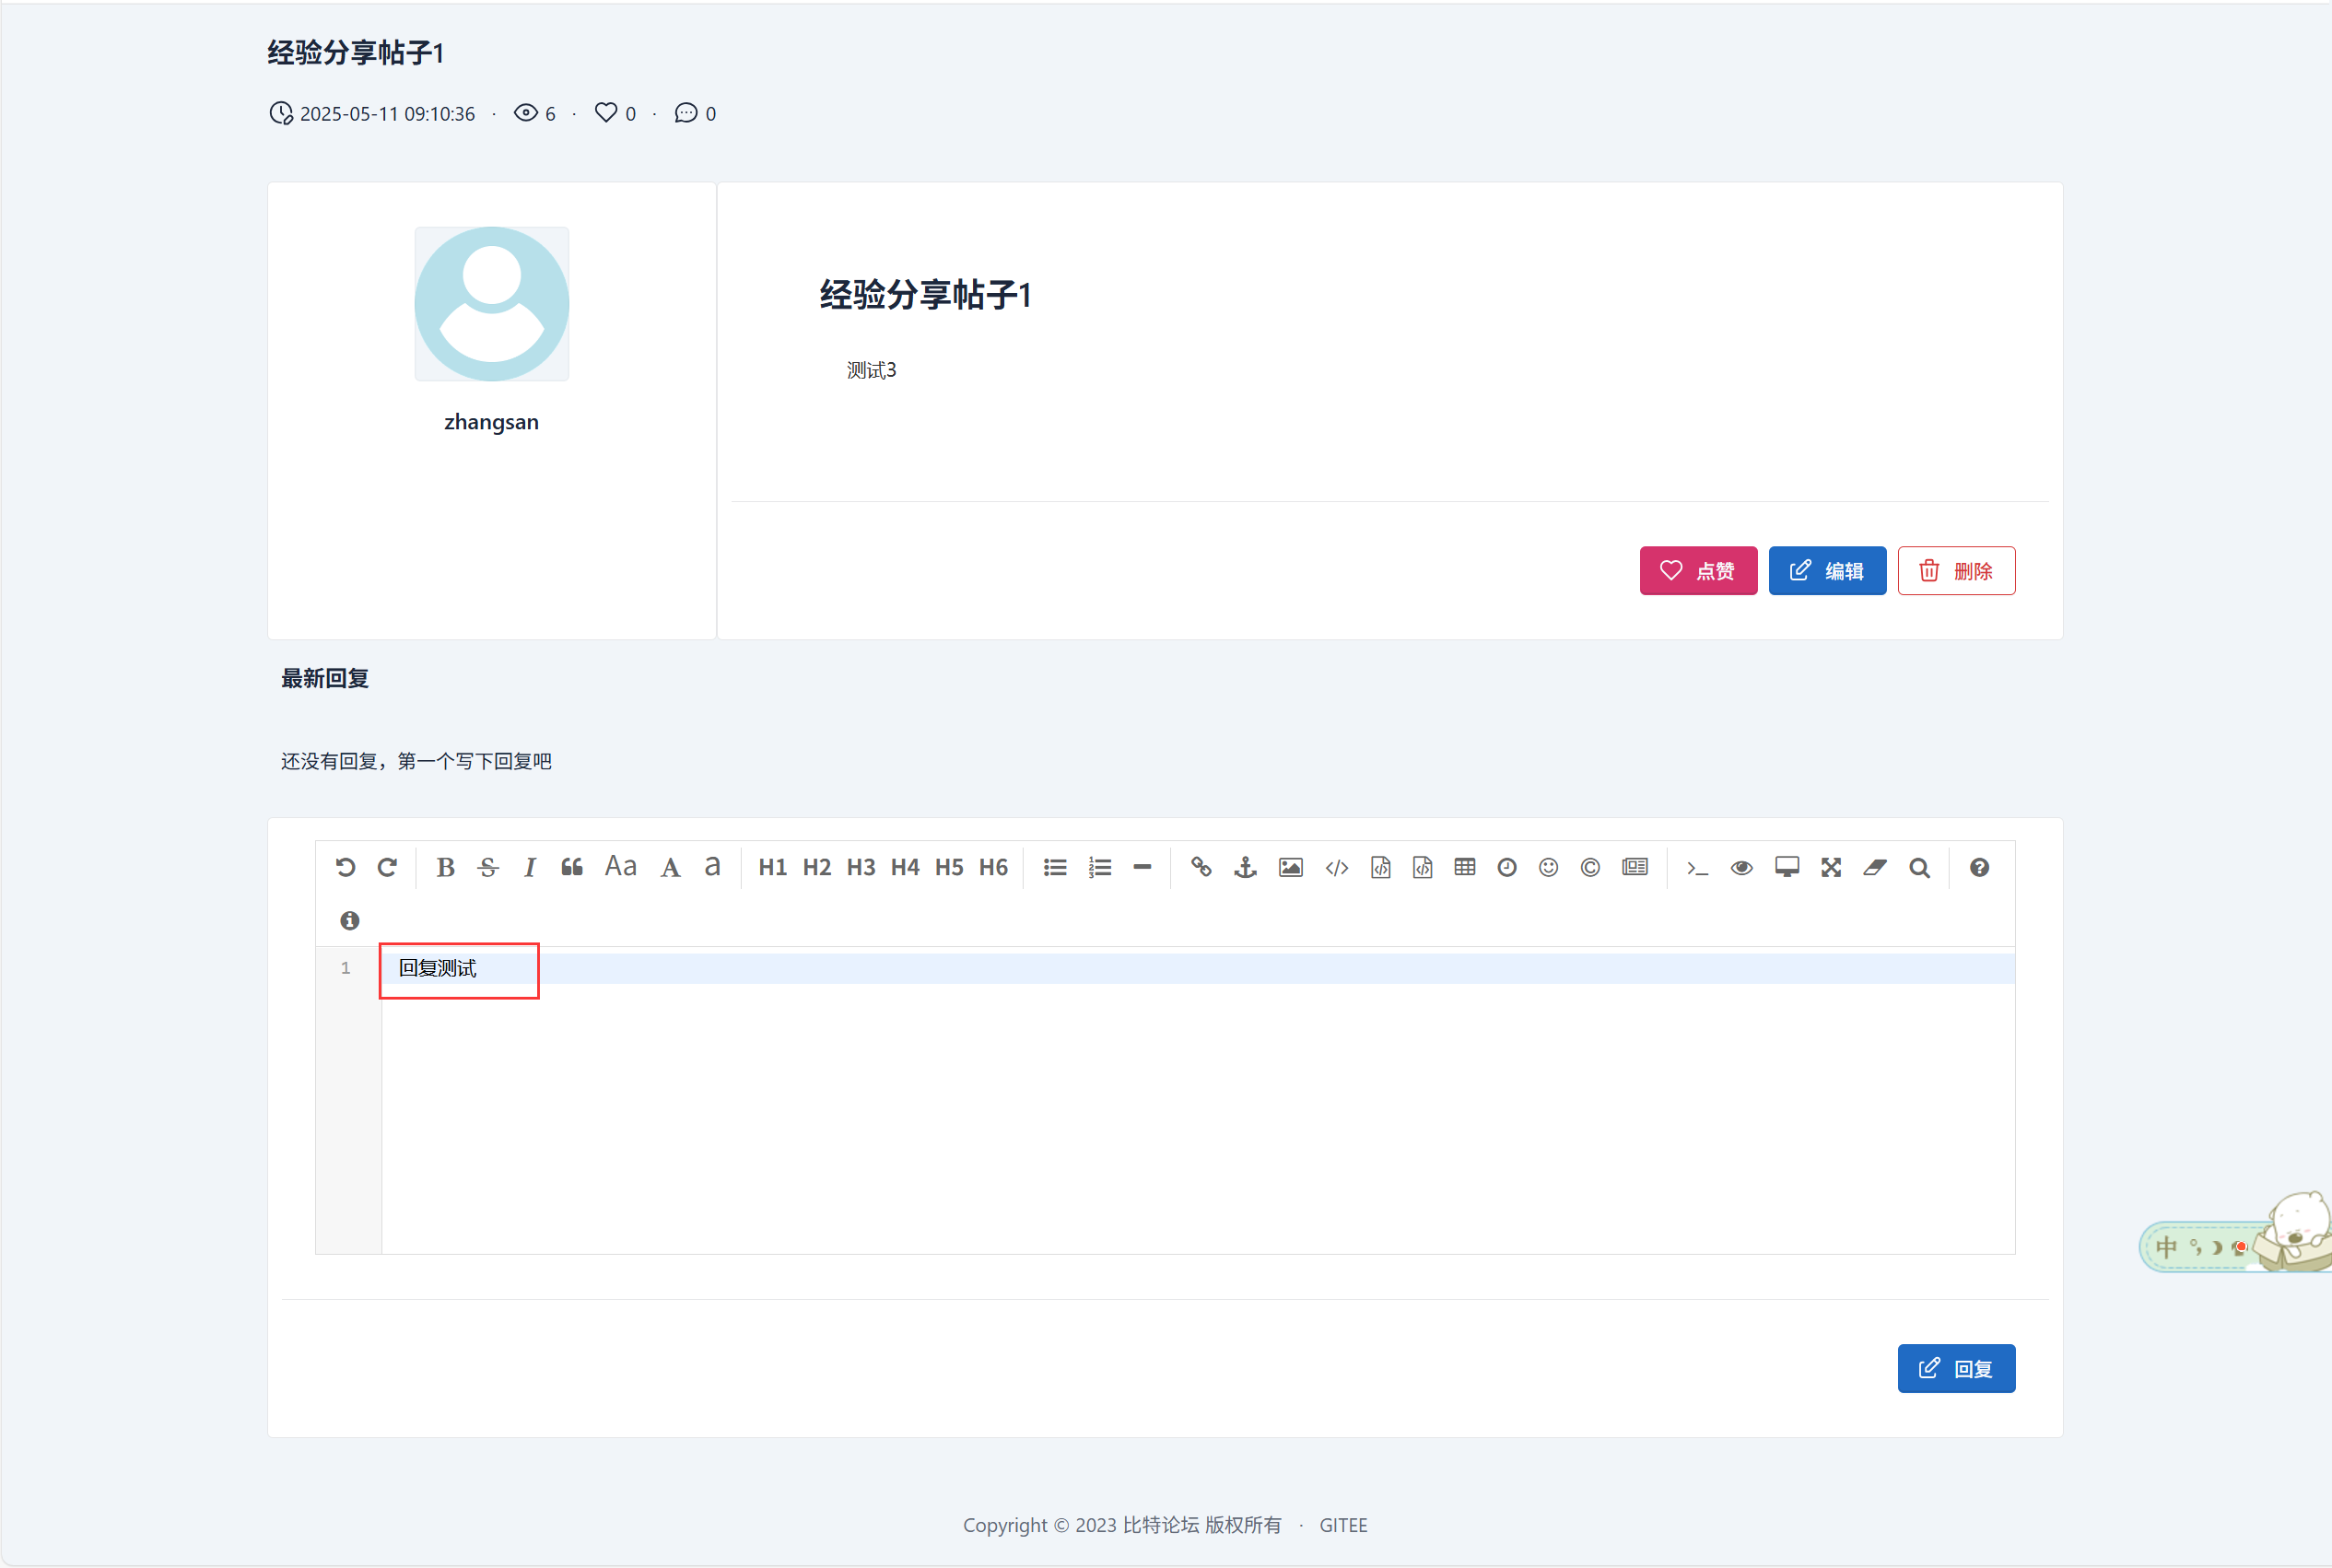
Task: Apply strikethrough formatting
Action: pyautogui.click(x=488, y=867)
